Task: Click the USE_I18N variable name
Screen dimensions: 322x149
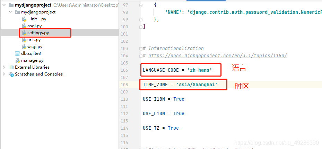Action: coord(154,99)
